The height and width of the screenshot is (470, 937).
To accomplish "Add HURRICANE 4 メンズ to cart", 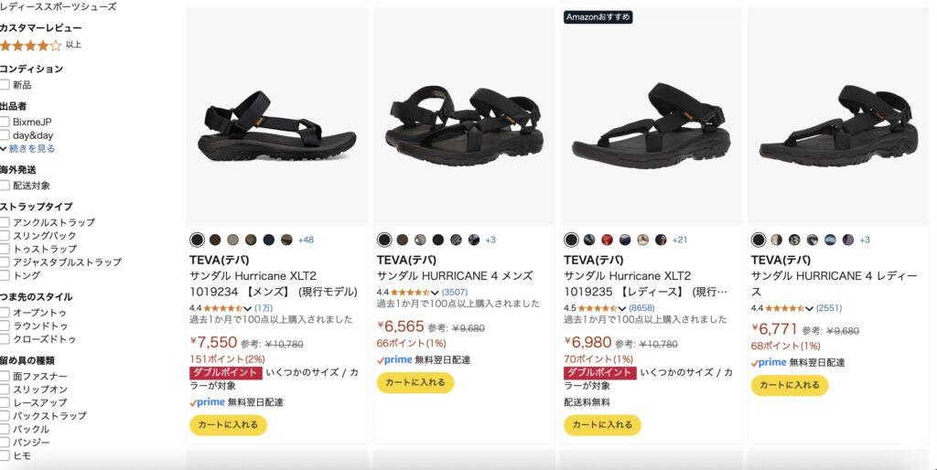I will coord(415,383).
